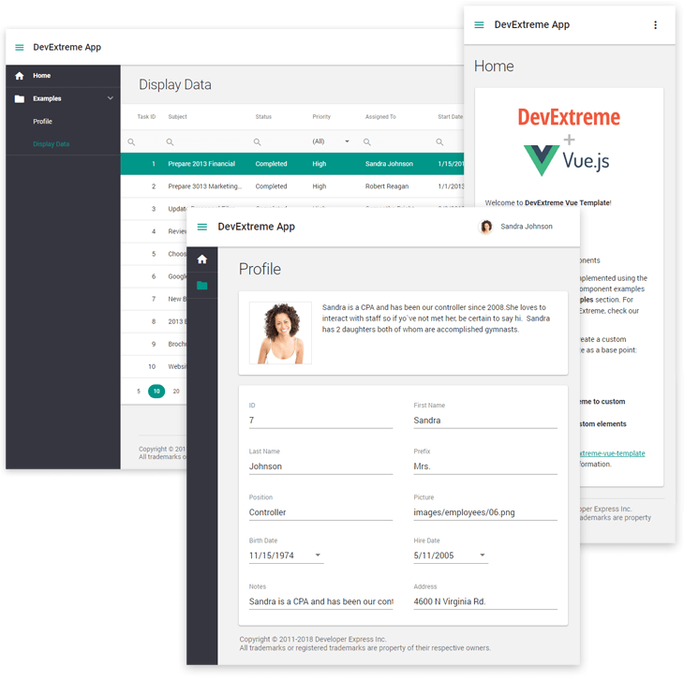Click Position field Controller
The width and height of the screenshot is (684, 681).
pos(320,512)
